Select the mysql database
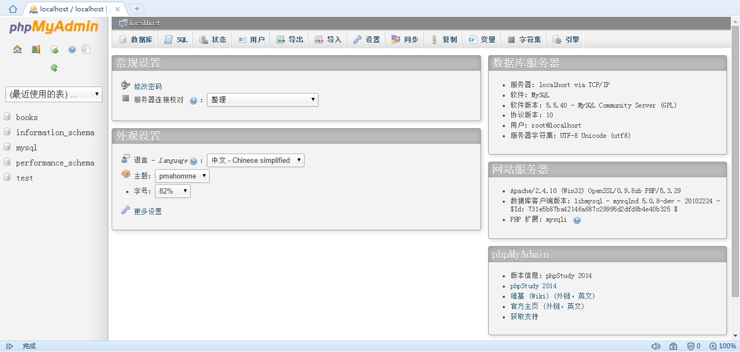Screen dimensions: 740x352 pos(27,148)
